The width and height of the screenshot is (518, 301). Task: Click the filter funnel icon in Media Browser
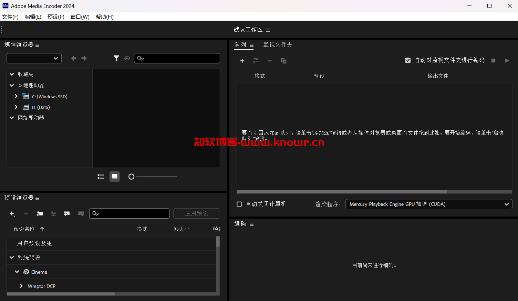116,58
